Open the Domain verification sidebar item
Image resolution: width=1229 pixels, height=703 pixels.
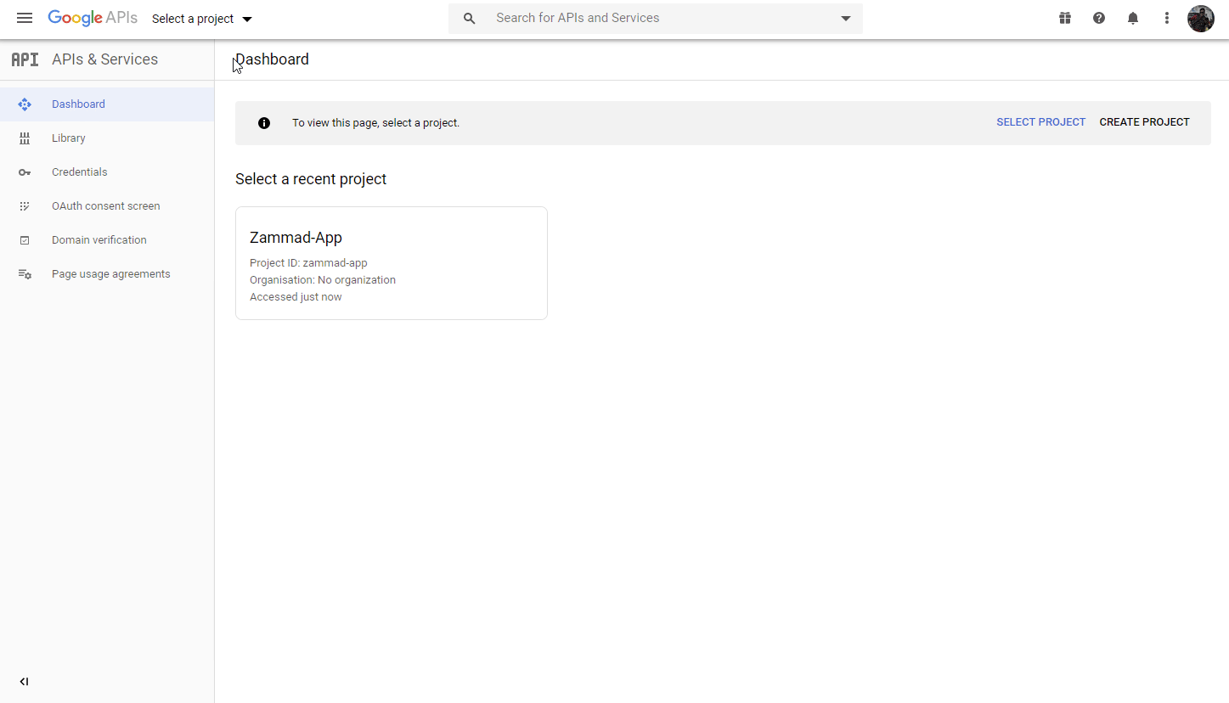pyautogui.click(x=107, y=240)
